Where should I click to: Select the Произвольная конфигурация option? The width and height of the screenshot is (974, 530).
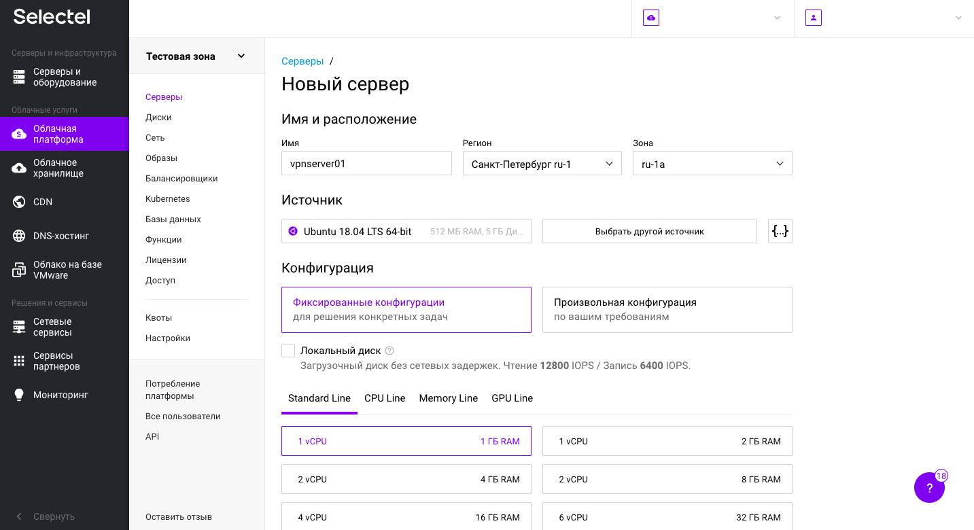coord(667,309)
